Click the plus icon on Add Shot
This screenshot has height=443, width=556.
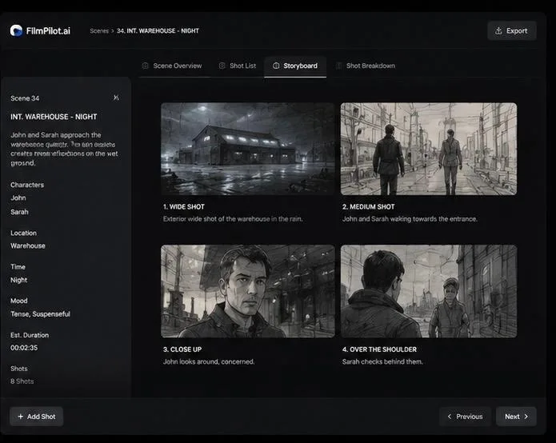click(21, 417)
